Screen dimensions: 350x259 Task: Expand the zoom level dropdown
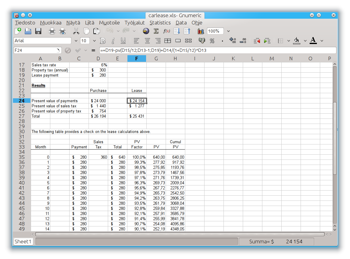[x=228, y=31]
